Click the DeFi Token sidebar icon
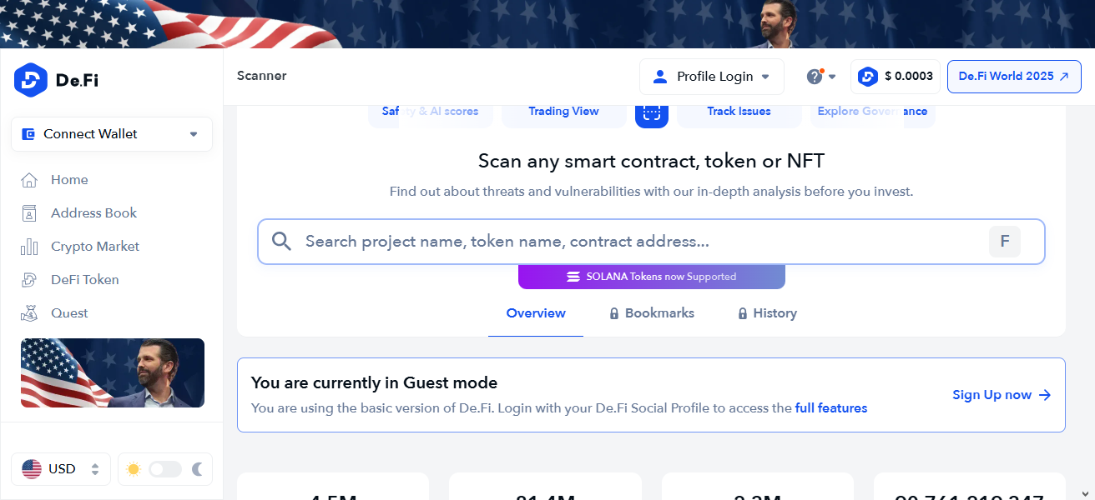 point(28,279)
